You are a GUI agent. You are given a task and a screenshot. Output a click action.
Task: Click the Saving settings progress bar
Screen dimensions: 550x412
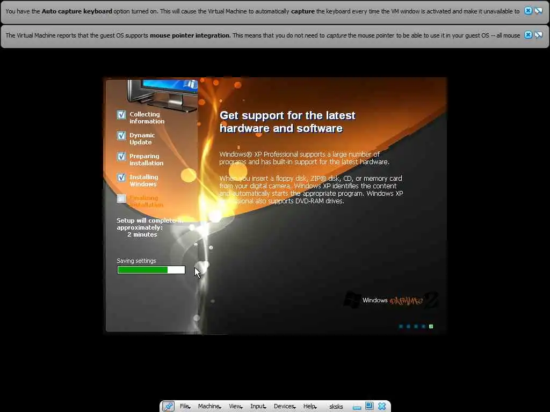(x=151, y=270)
